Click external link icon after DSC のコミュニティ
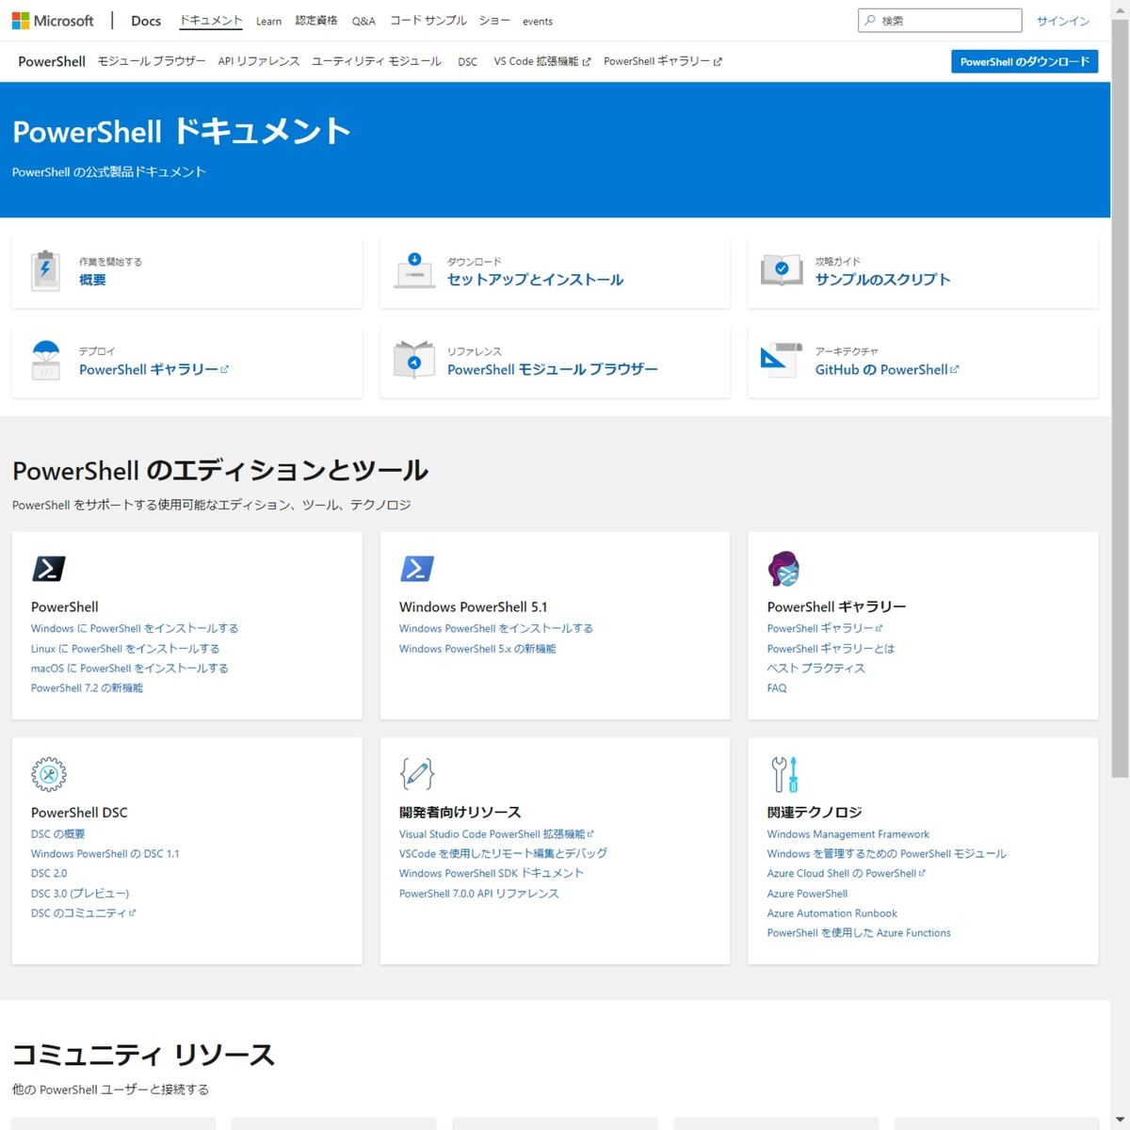This screenshot has height=1130, width=1130. click(x=133, y=912)
